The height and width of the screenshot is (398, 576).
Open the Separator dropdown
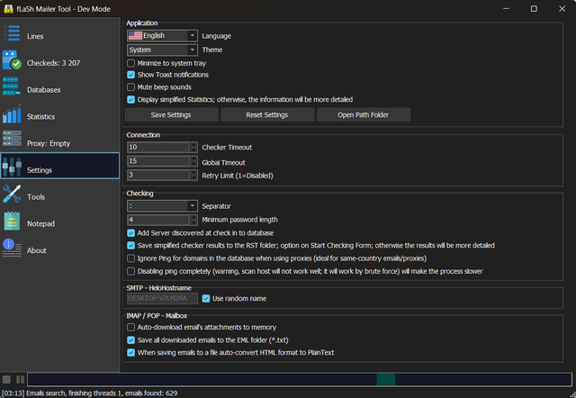pos(162,206)
